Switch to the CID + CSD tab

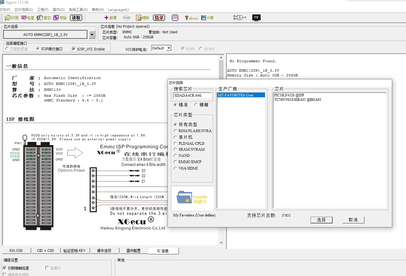pos(45,251)
